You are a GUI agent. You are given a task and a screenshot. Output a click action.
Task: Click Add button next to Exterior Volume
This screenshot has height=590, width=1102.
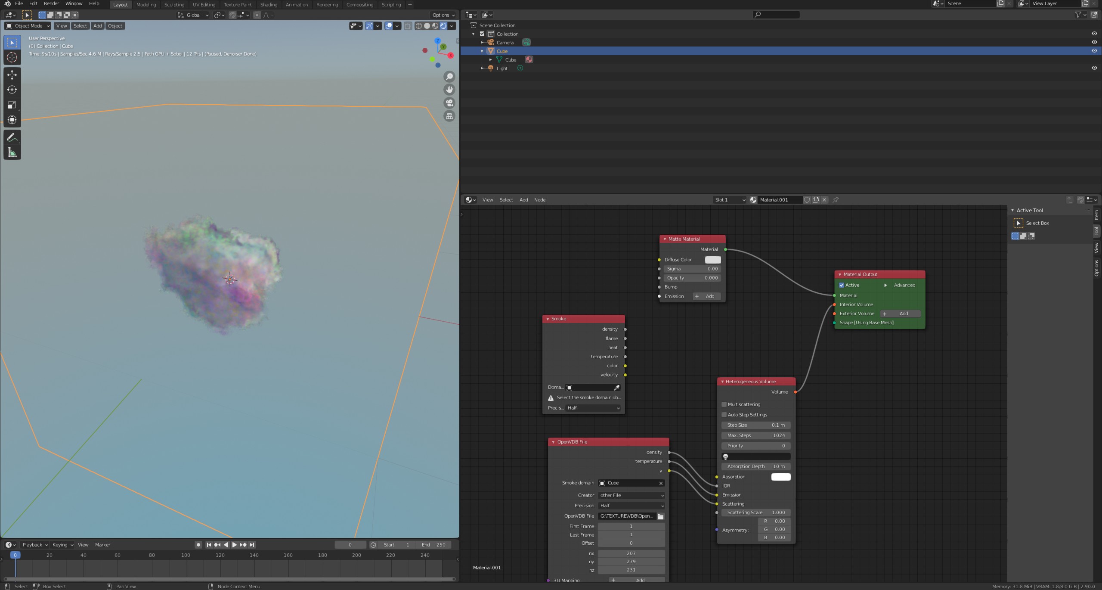pos(900,314)
